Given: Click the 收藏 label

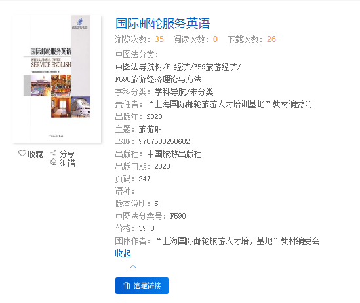Looking at the screenshot, I should (x=35, y=154).
